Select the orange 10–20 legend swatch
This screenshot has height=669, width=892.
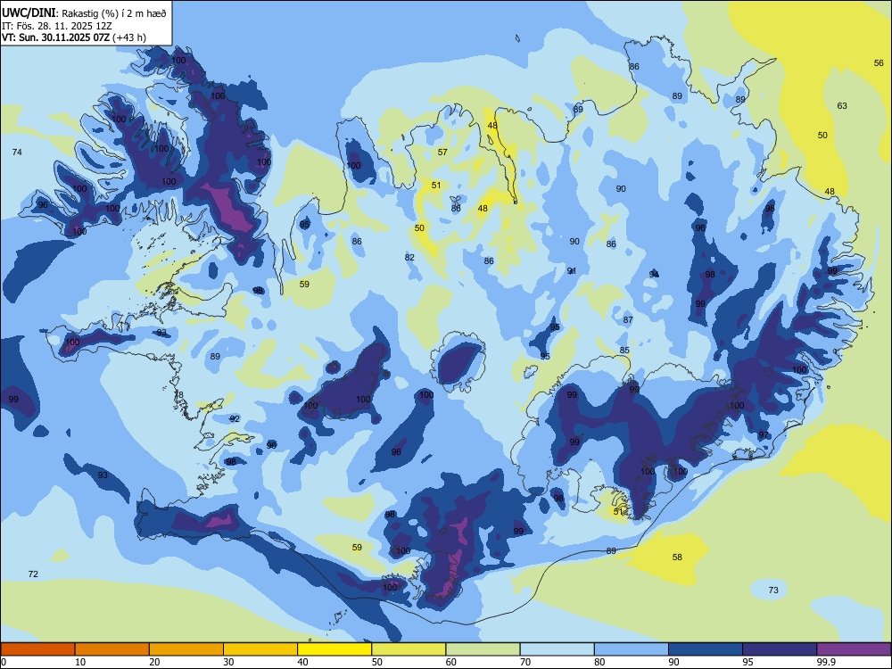point(112,649)
